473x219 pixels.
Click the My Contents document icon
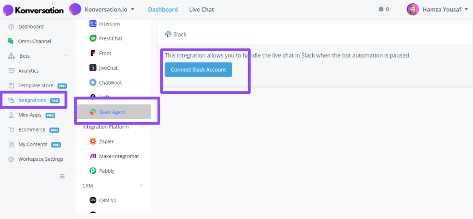click(x=11, y=145)
